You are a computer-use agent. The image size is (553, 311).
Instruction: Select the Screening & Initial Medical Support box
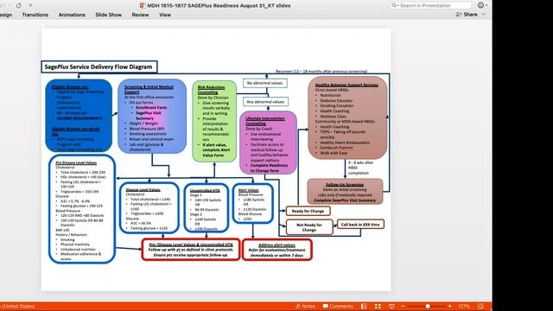coord(152,116)
